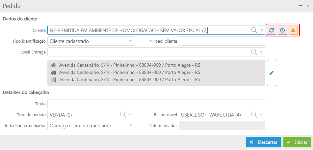This screenshot has width=313, height=150.
Task: Click the refresh icon beside Cliente field
Action: [272, 30]
